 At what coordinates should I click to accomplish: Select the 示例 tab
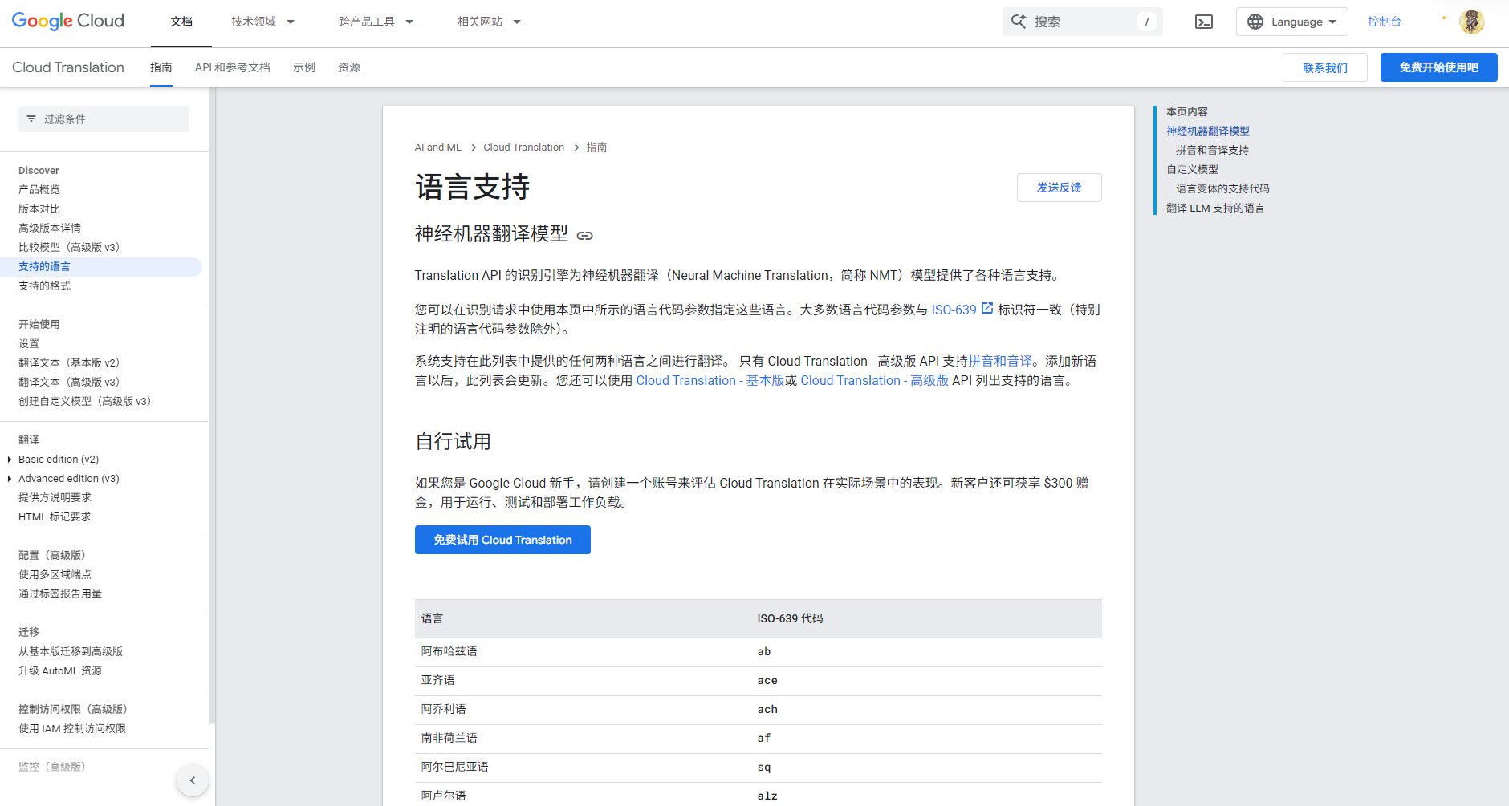tap(304, 67)
